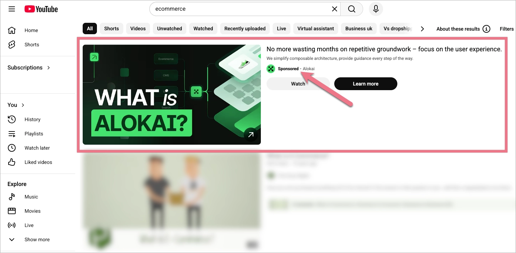The image size is (516, 253).
Task: Switch to the Videos filter tab
Action: coord(138,28)
